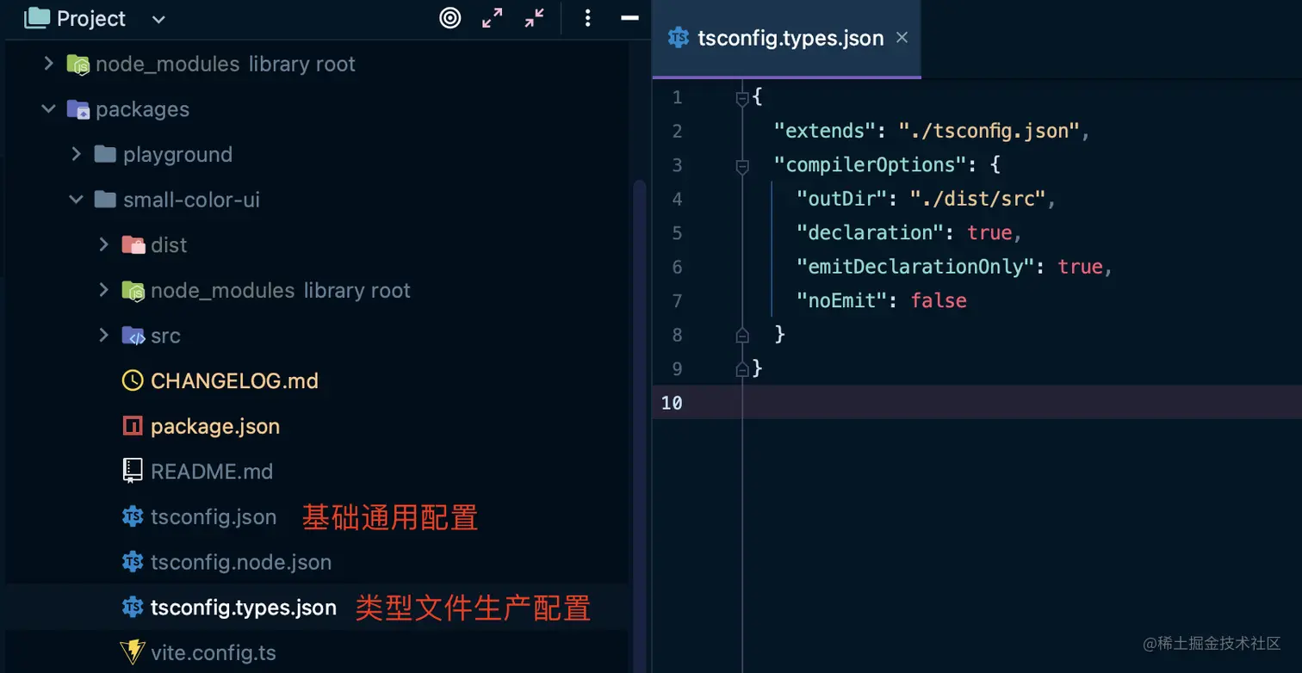Expand all tree nodes in Project panel
This screenshot has width=1302, height=673.
pyautogui.click(x=493, y=18)
